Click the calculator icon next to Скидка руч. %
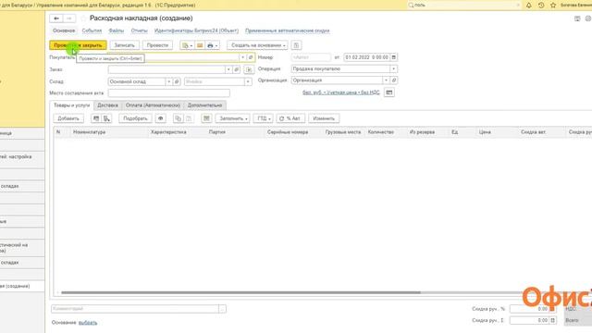Viewport: 592px width, 333px height. (552, 309)
